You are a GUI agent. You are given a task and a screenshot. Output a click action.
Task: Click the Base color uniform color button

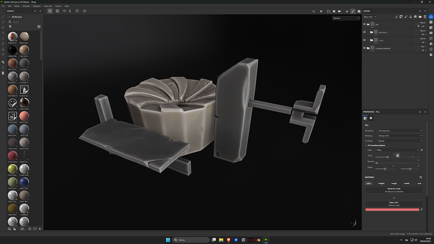(394, 204)
